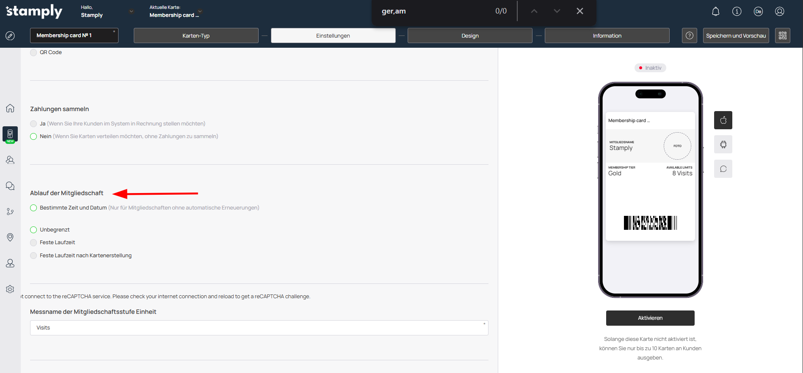The height and width of the screenshot is (373, 803).
Task: Go to next search result arrow
Action: coord(557,11)
